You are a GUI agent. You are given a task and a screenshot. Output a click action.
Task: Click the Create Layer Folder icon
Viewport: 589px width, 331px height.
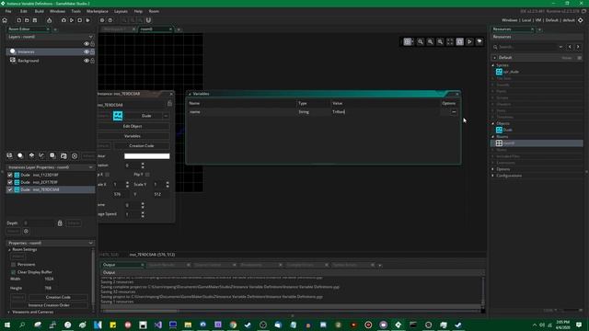coord(64,155)
